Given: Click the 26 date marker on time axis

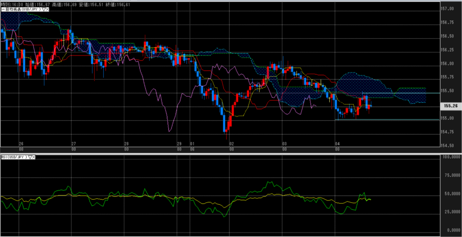Looking at the screenshot, I should [21, 144].
